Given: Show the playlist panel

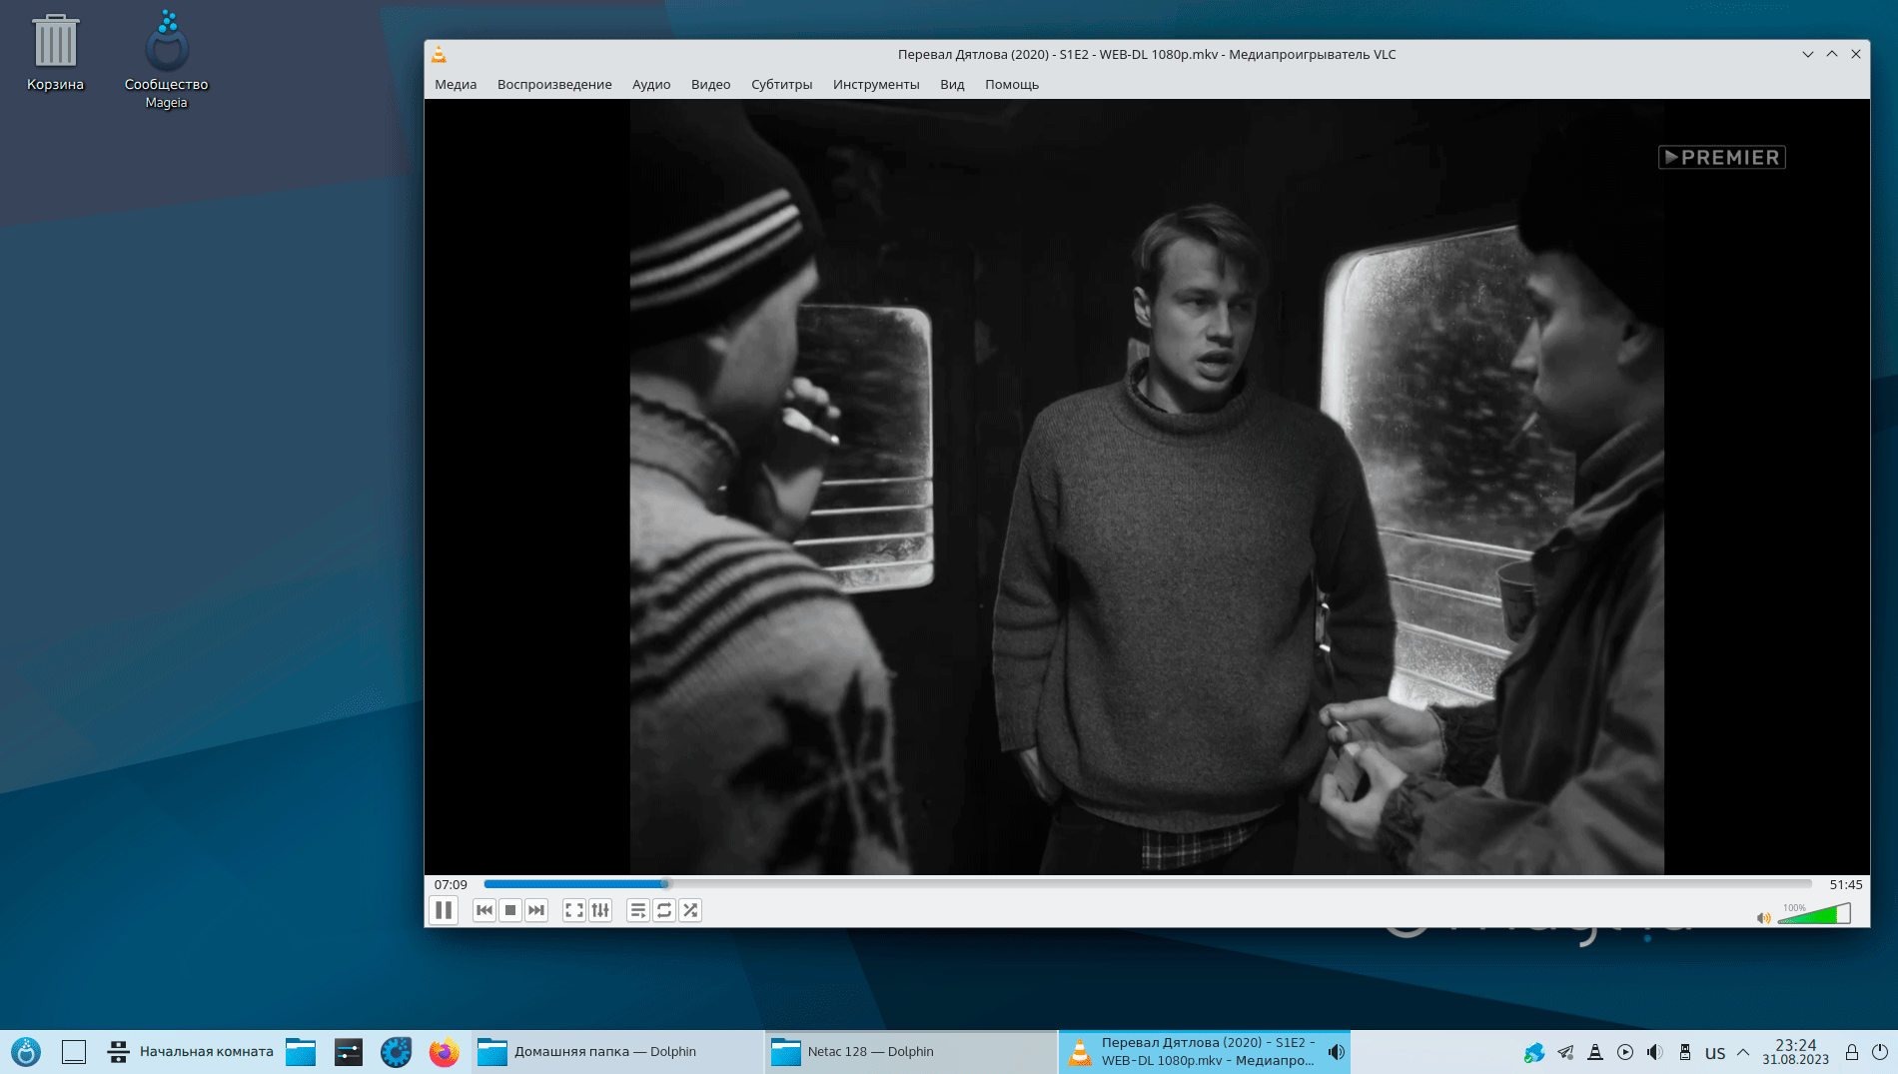Looking at the screenshot, I should click(x=637, y=910).
